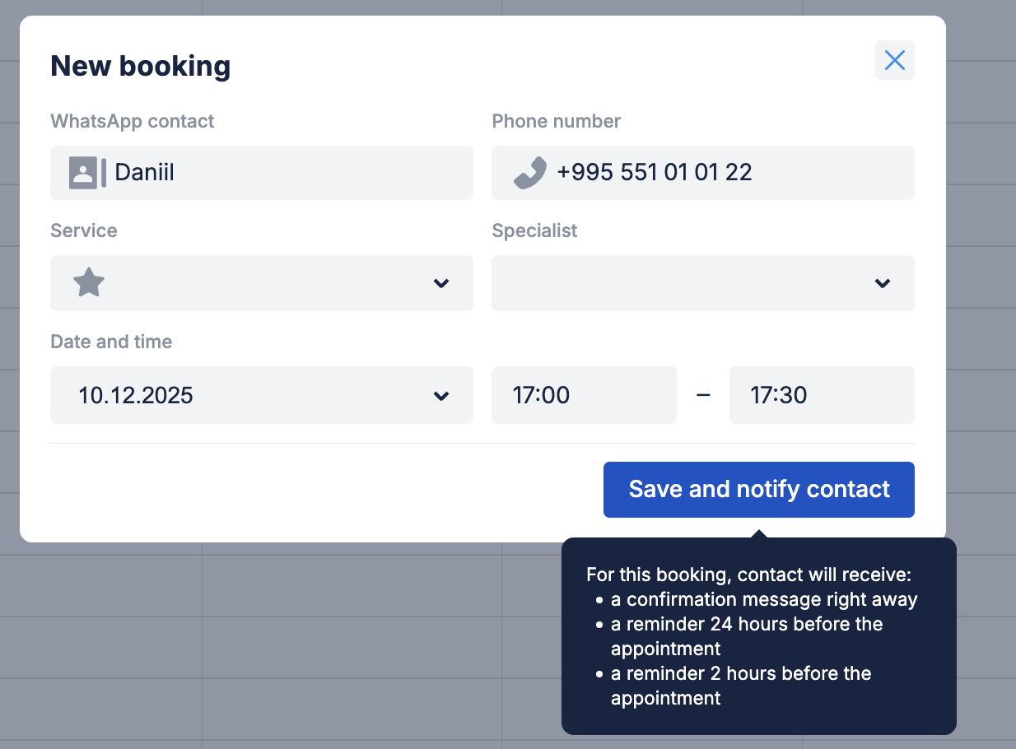1016x749 pixels.
Task: Click the WhatsApp contact label
Action: click(x=133, y=121)
